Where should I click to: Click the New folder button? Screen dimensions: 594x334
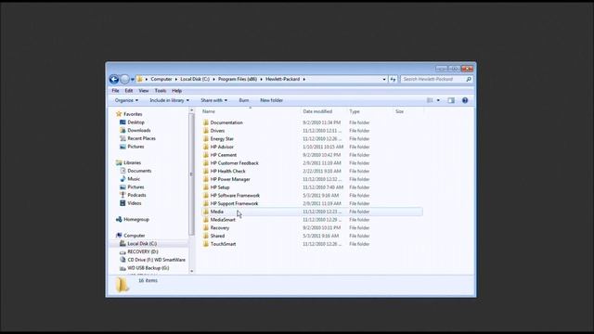tap(272, 100)
